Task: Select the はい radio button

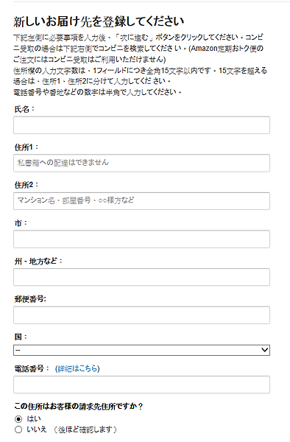Action: [x=18, y=419]
